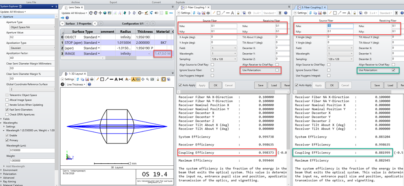Click OK in Fiber Coupling 2 settings

[x=332, y=85]
